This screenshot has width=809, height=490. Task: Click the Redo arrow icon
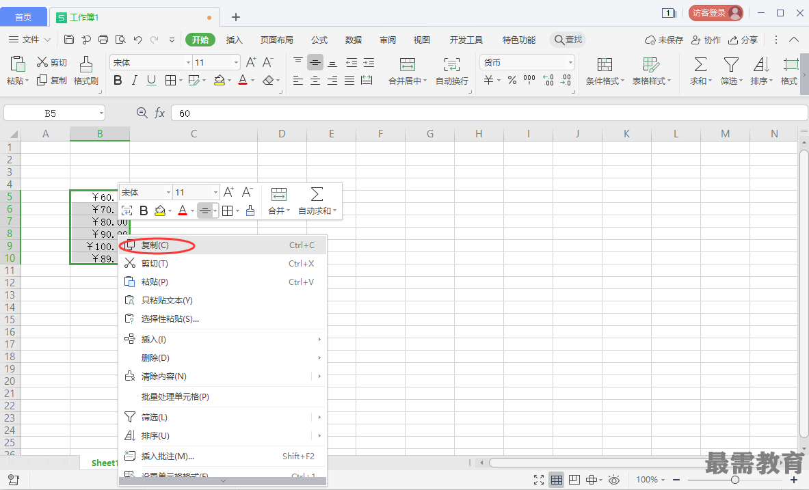tap(155, 40)
